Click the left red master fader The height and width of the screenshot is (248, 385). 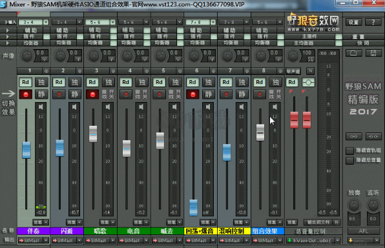click(x=294, y=120)
